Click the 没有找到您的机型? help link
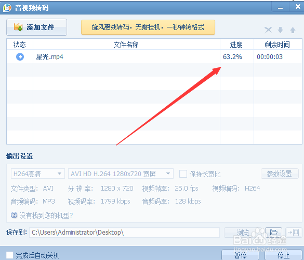 pos(46,215)
